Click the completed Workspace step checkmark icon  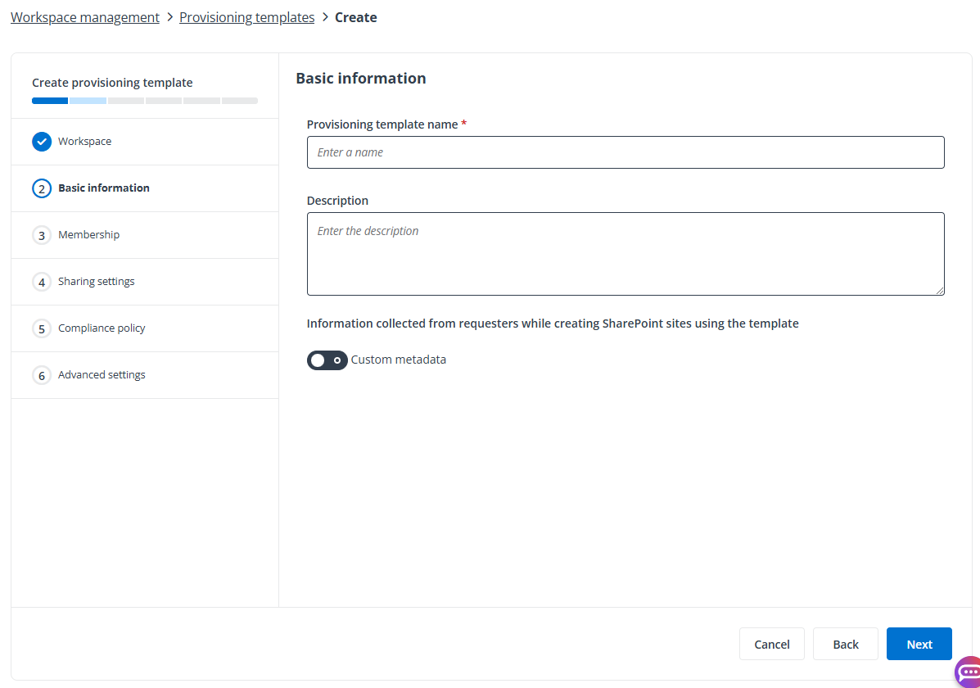coord(42,141)
